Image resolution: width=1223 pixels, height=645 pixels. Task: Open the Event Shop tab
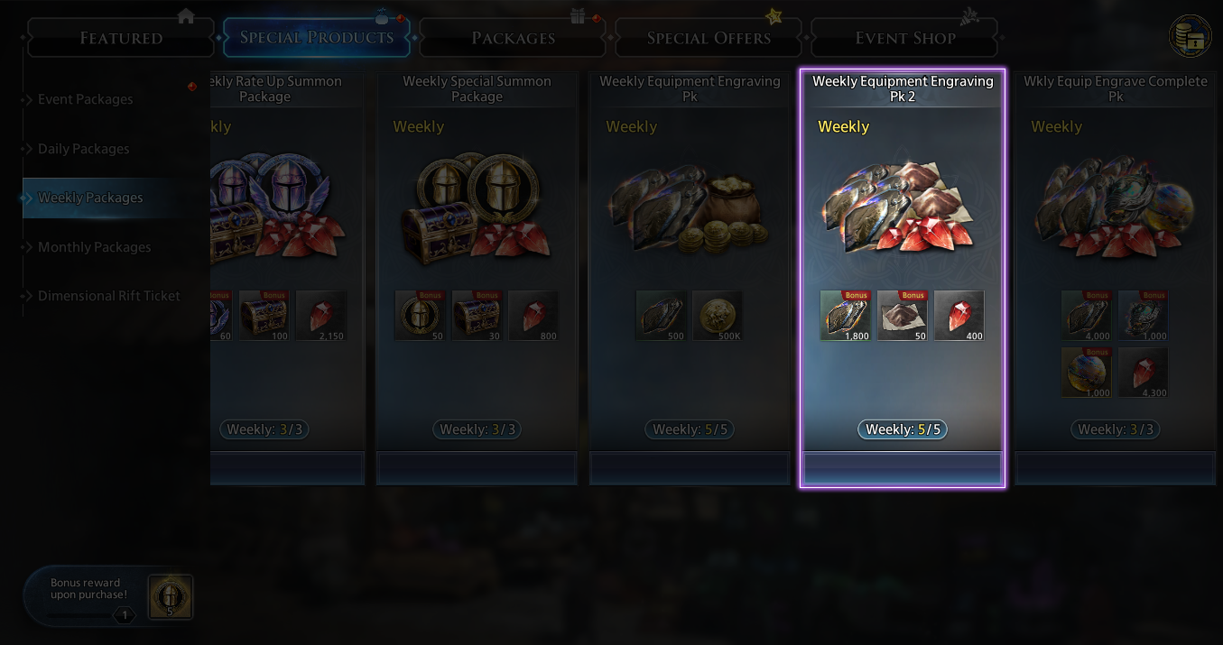(905, 38)
